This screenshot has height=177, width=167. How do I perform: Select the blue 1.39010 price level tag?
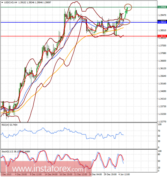click(162, 22)
